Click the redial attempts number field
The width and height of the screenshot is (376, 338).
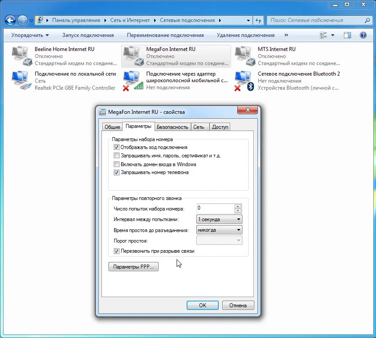(215, 208)
